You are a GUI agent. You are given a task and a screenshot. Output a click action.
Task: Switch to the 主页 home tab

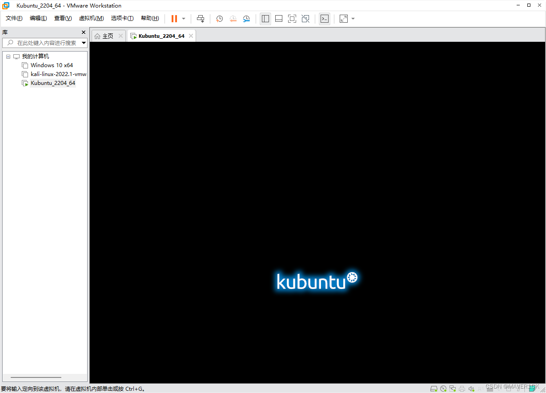click(x=108, y=36)
